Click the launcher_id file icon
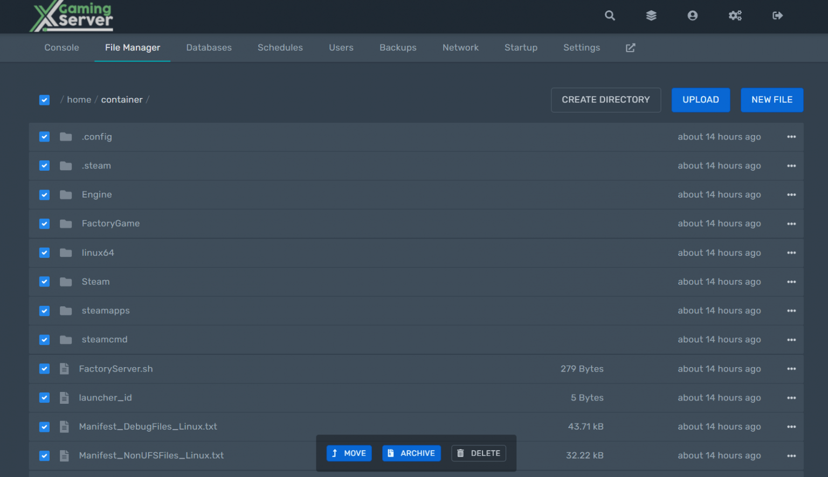The width and height of the screenshot is (828, 477). [64, 398]
